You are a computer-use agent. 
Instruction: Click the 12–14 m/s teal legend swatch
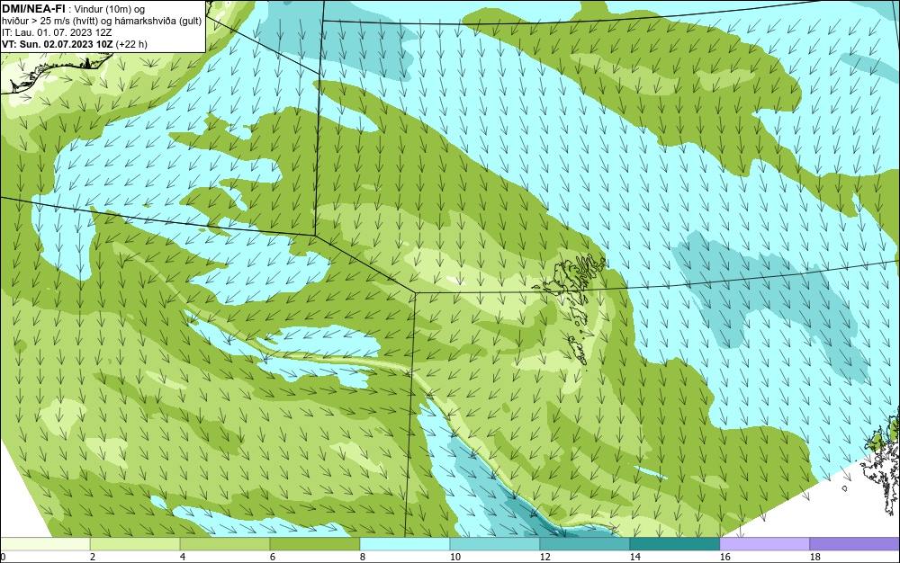[x=585, y=543]
